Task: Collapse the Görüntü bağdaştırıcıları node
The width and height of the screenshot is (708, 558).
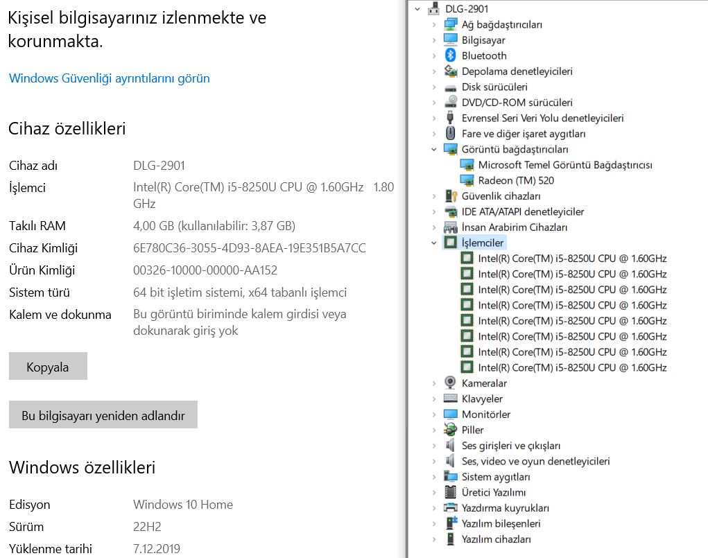Action: pos(433,149)
